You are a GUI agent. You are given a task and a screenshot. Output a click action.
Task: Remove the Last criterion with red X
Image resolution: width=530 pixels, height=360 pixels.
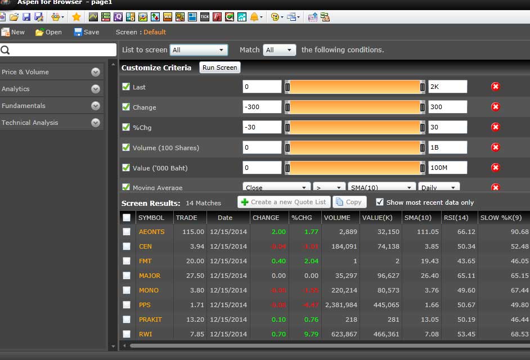[x=495, y=87]
